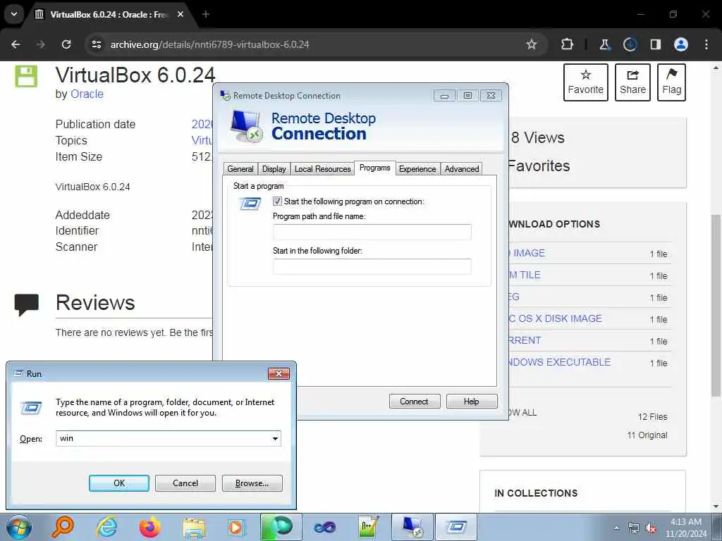Switch to Remote Desktop Connection taskbar item
The height and width of the screenshot is (541, 722).
click(x=412, y=527)
